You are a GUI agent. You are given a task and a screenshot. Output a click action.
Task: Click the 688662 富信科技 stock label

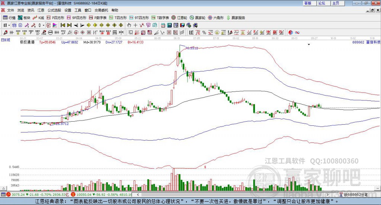tap(366, 42)
